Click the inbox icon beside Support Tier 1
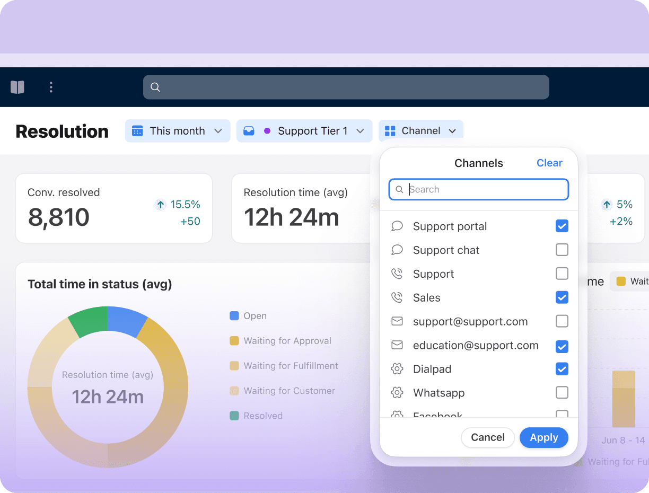The height and width of the screenshot is (493, 649). tap(249, 131)
